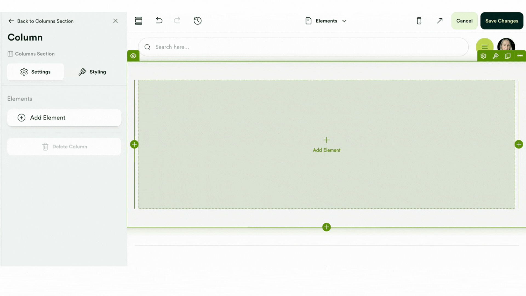This screenshot has width=526, height=296.
Task: Add a column on the right side
Action: (x=519, y=144)
